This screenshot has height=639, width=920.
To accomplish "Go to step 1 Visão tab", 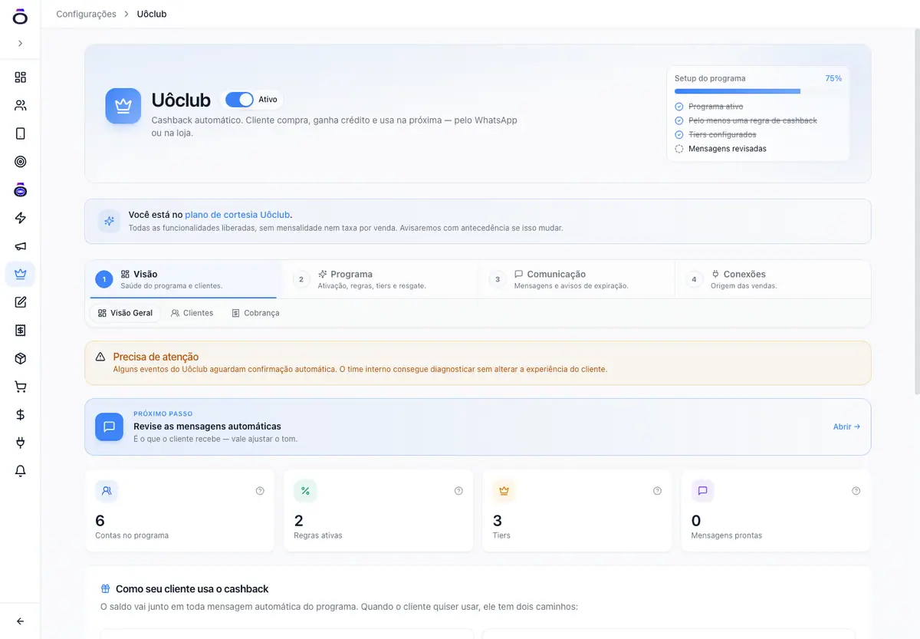I will (x=183, y=279).
